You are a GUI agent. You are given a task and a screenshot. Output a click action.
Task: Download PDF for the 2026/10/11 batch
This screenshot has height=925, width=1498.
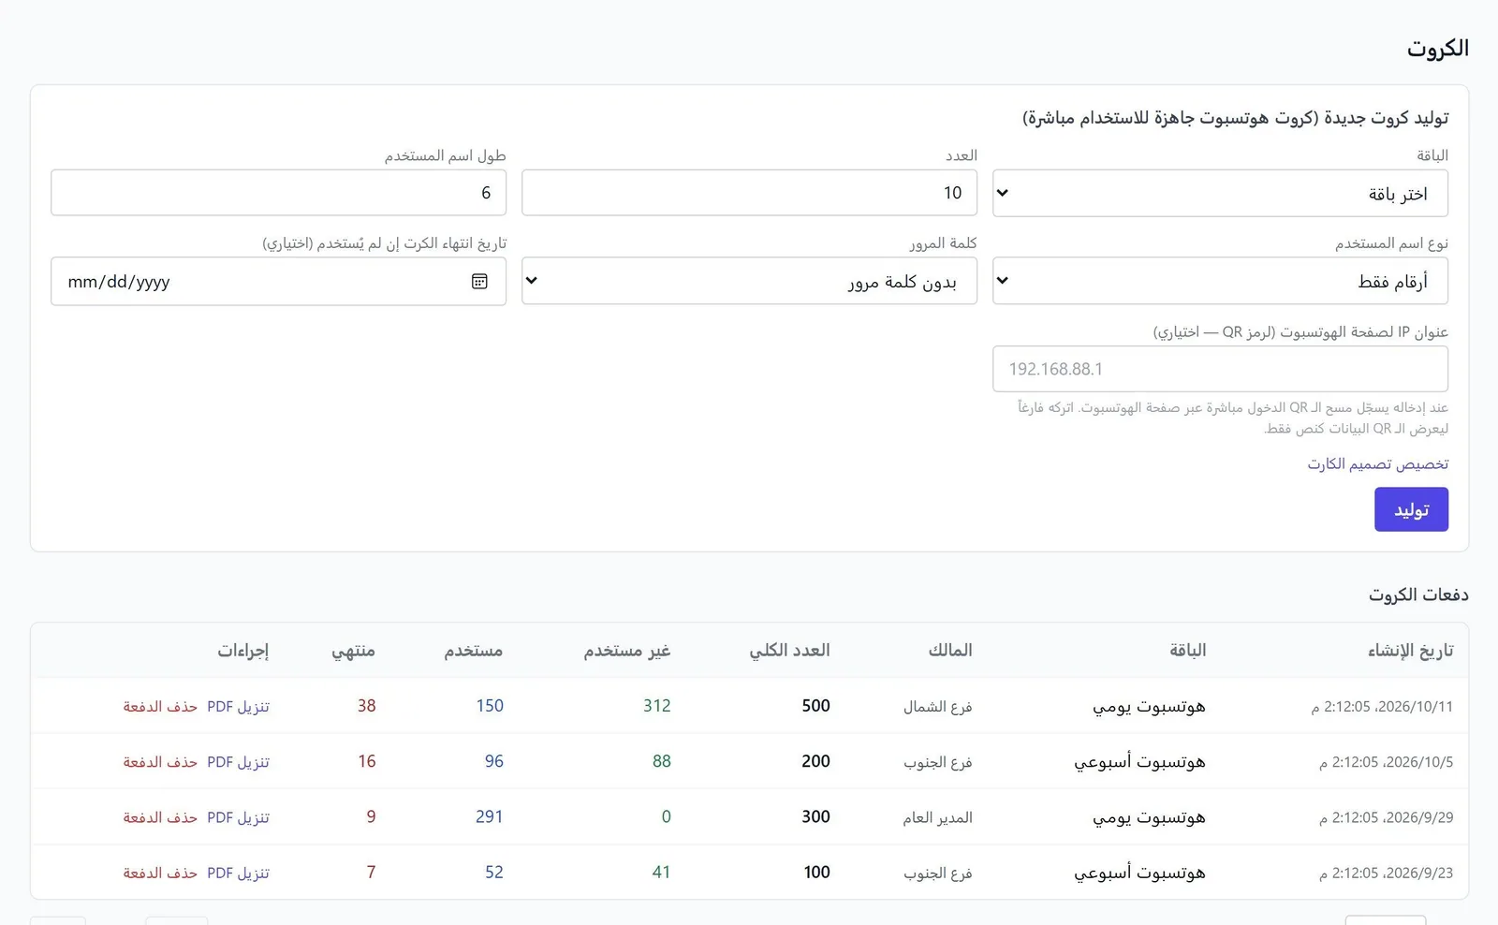point(238,707)
